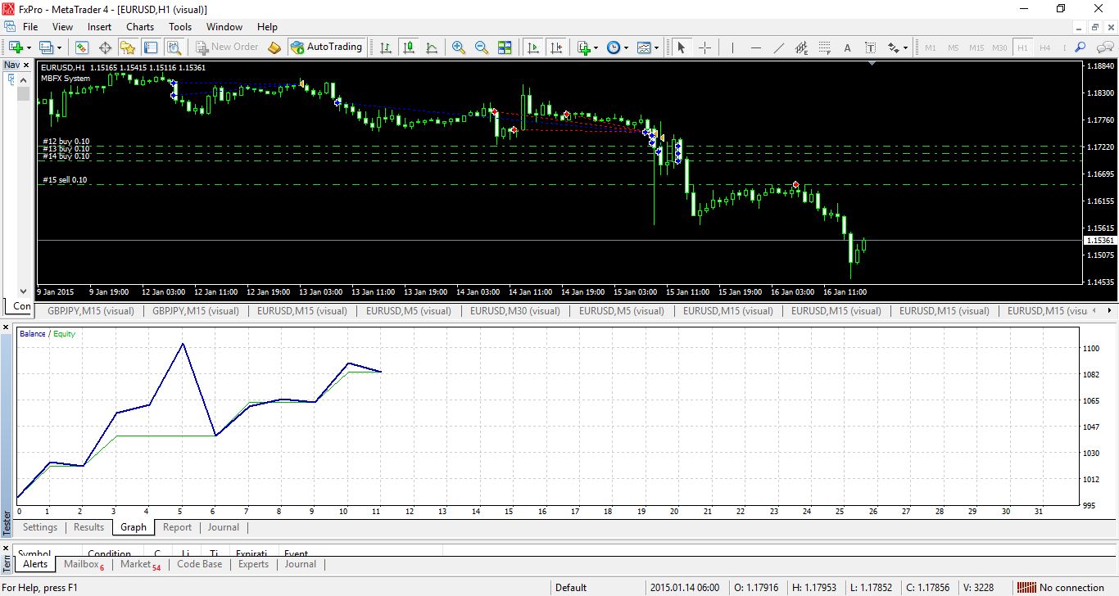Toggle the chart auto scroll button
The image size is (1119, 596).
pos(533,47)
